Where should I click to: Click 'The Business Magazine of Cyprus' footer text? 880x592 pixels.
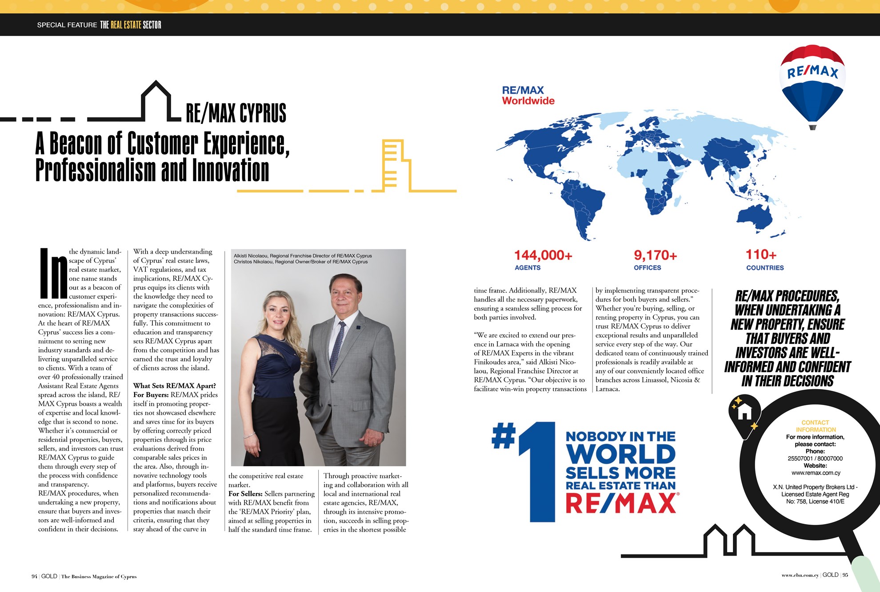(99, 576)
